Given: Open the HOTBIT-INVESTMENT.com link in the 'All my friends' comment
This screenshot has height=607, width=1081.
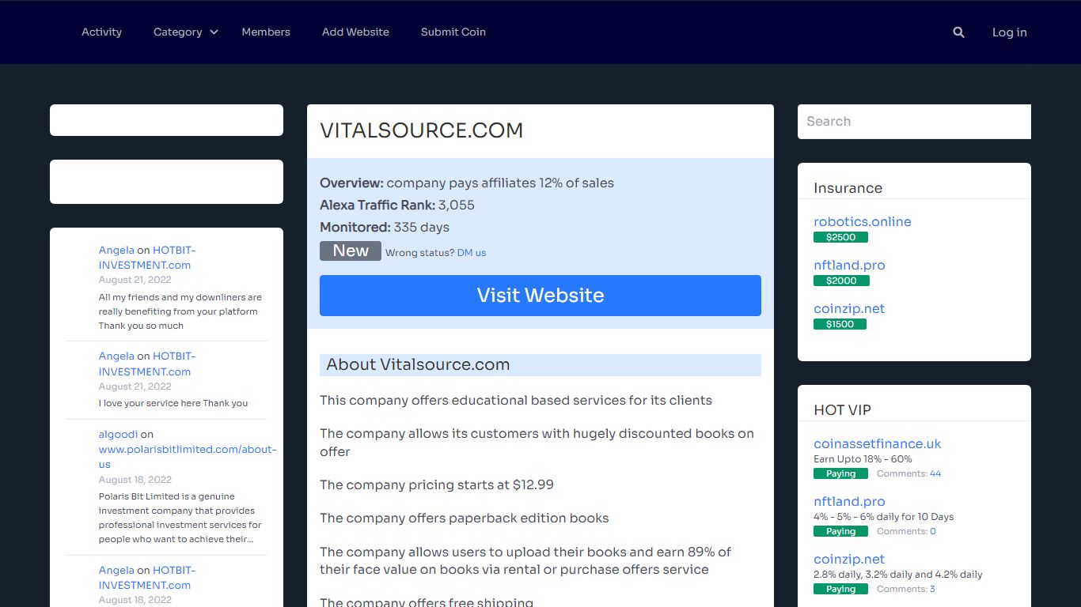Looking at the screenshot, I should tap(146, 258).
